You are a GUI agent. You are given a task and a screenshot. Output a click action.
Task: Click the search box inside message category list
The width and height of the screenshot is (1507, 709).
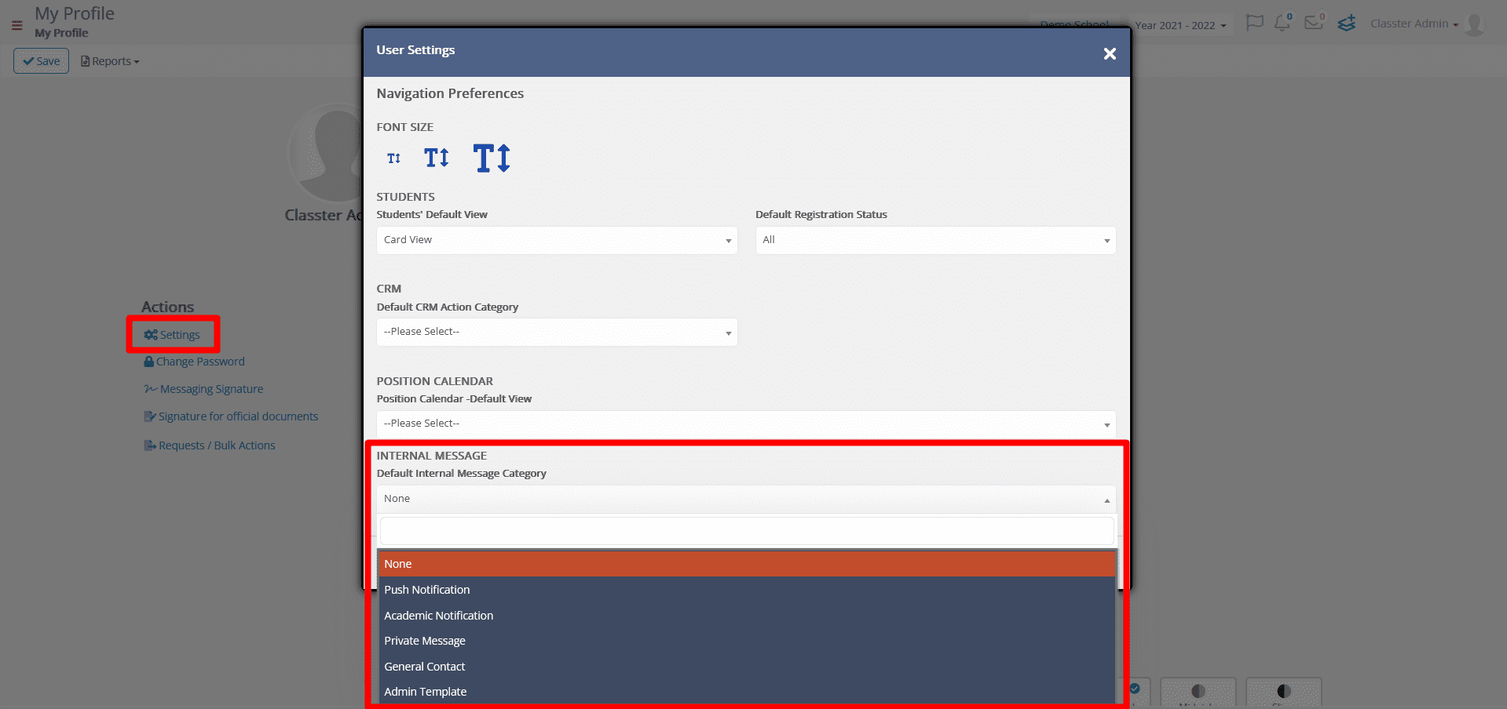747,532
